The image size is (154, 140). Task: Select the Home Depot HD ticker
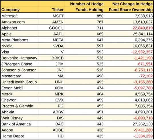click(61, 136)
